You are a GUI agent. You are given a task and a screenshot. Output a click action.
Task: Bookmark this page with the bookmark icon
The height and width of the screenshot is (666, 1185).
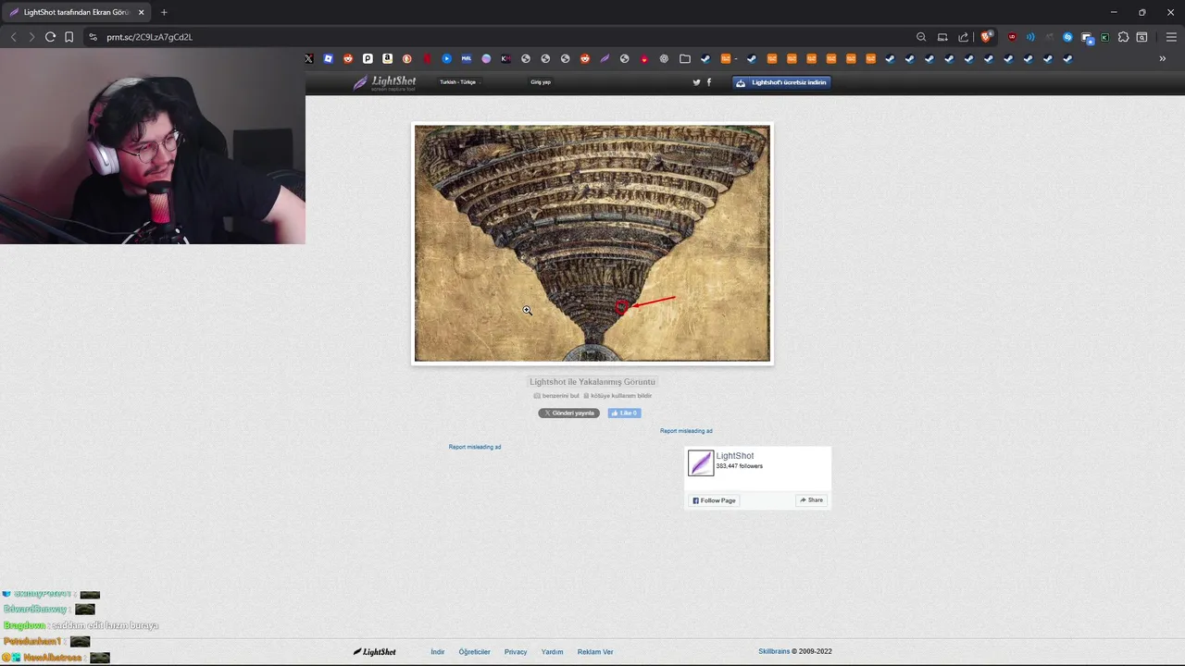69,37
